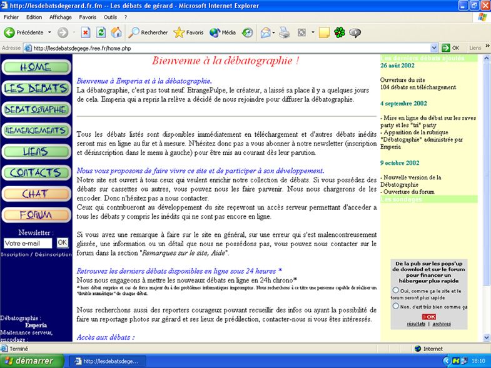
Task: Open the Rechercher search tool
Action: click(x=148, y=32)
